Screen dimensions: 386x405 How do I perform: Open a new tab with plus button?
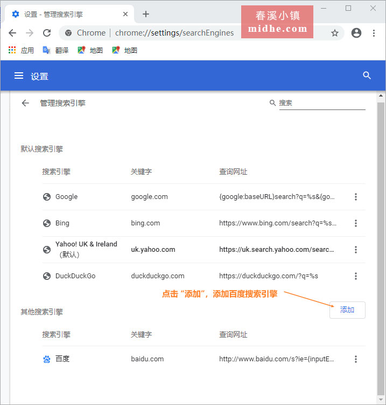pyautogui.click(x=146, y=14)
